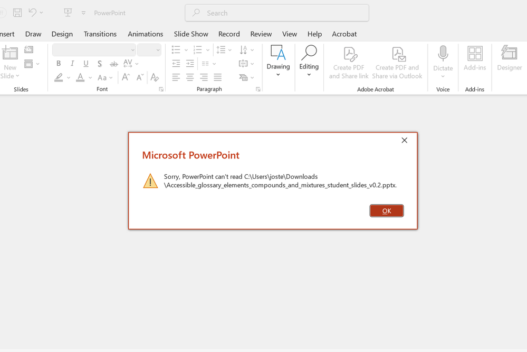
Task: Toggle Center paragraph alignment
Action: click(190, 77)
